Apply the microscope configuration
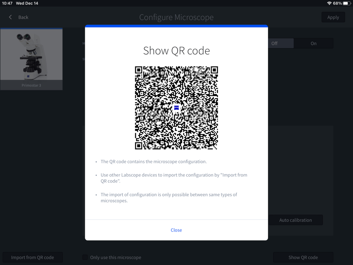Screen dimensions: 353x265 pyautogui.click(x=333, y=17)
